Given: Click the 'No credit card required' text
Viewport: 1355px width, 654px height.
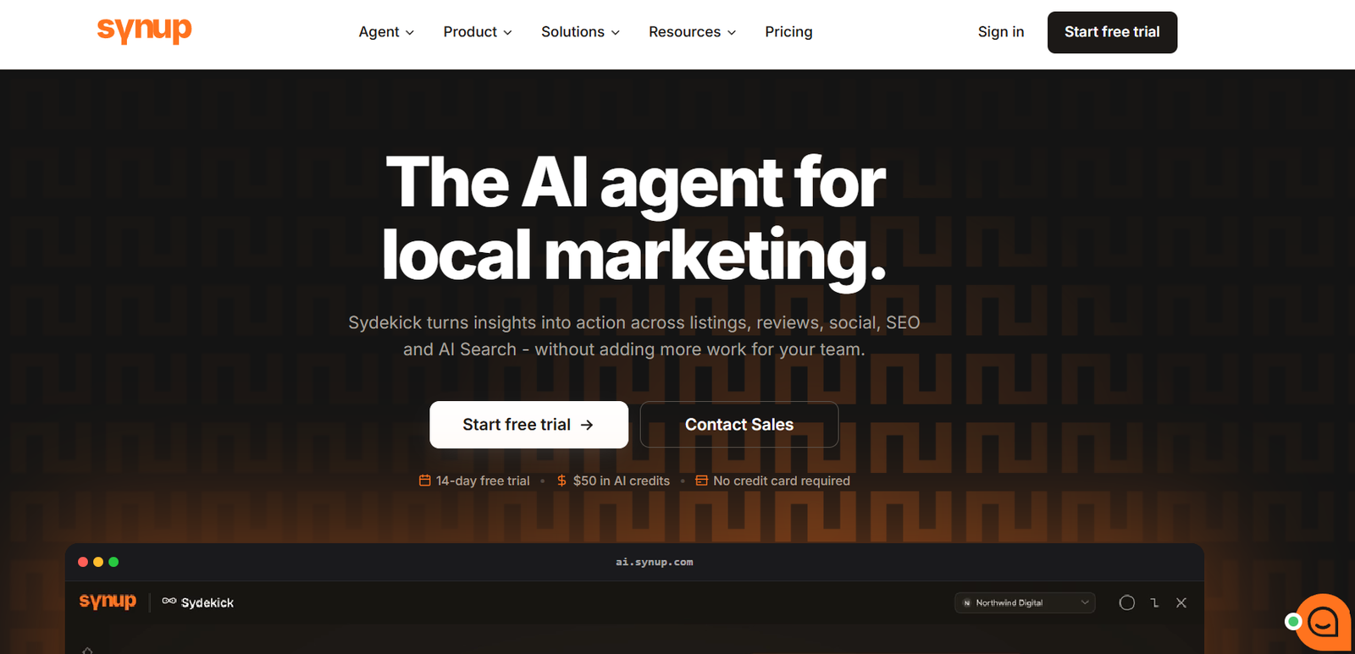Looking at the screenshot, I should pos(782,481).
